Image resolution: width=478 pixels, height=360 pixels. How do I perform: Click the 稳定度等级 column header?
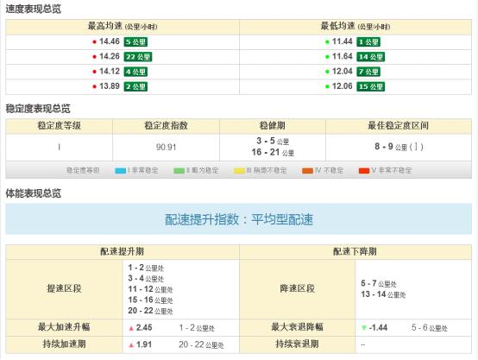click(60, 126)
